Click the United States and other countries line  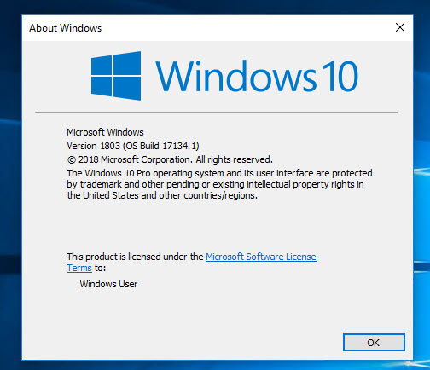[162, 195]
